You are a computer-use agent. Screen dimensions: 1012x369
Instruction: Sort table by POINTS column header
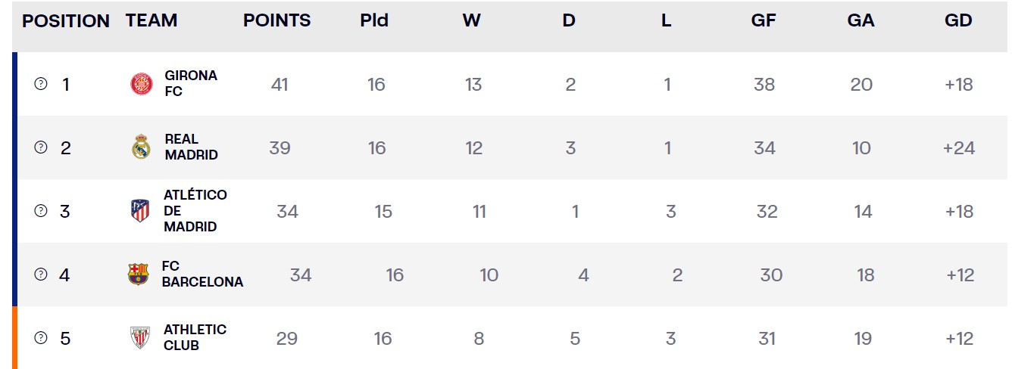tap(277, 21)
